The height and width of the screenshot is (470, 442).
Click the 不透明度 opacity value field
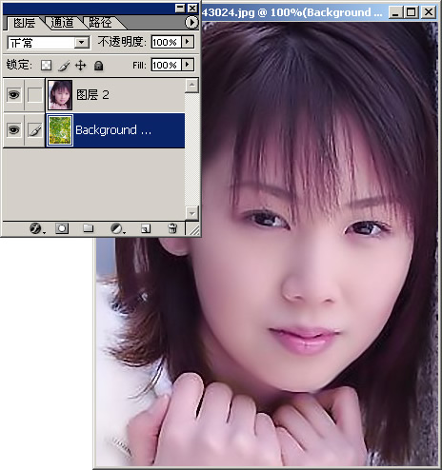pos(166,42)
